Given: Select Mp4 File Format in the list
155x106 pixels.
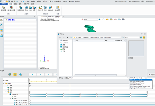Looking at the screenshot, I should pos(137,81).
